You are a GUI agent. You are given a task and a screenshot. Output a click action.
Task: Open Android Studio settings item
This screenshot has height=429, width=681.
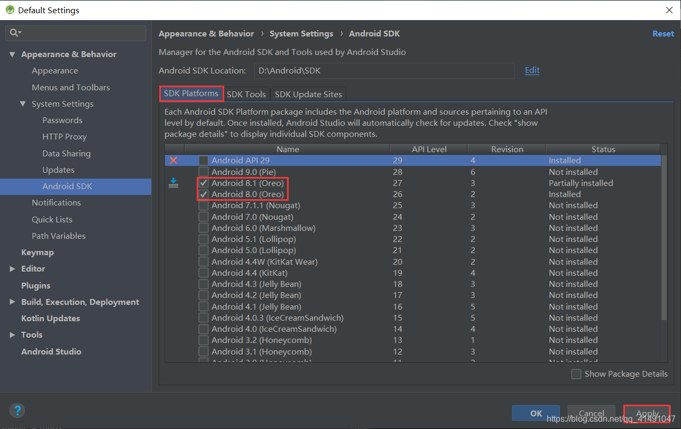(x=51, y=351)
